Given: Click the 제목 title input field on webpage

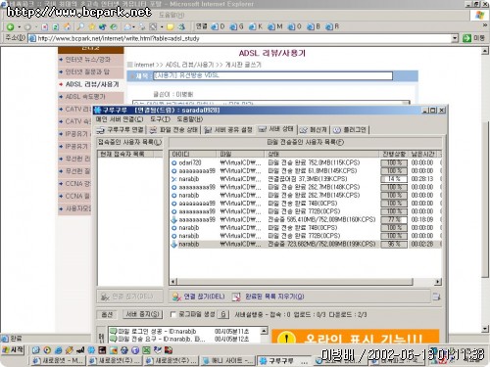Looking at the screenshot, I should (x=272, y=76).
